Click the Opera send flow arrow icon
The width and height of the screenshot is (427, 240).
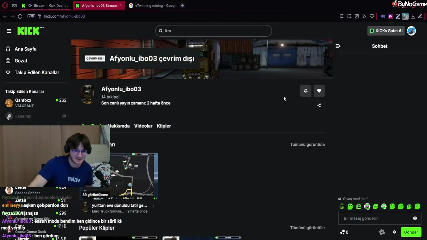tap(364, 16)
